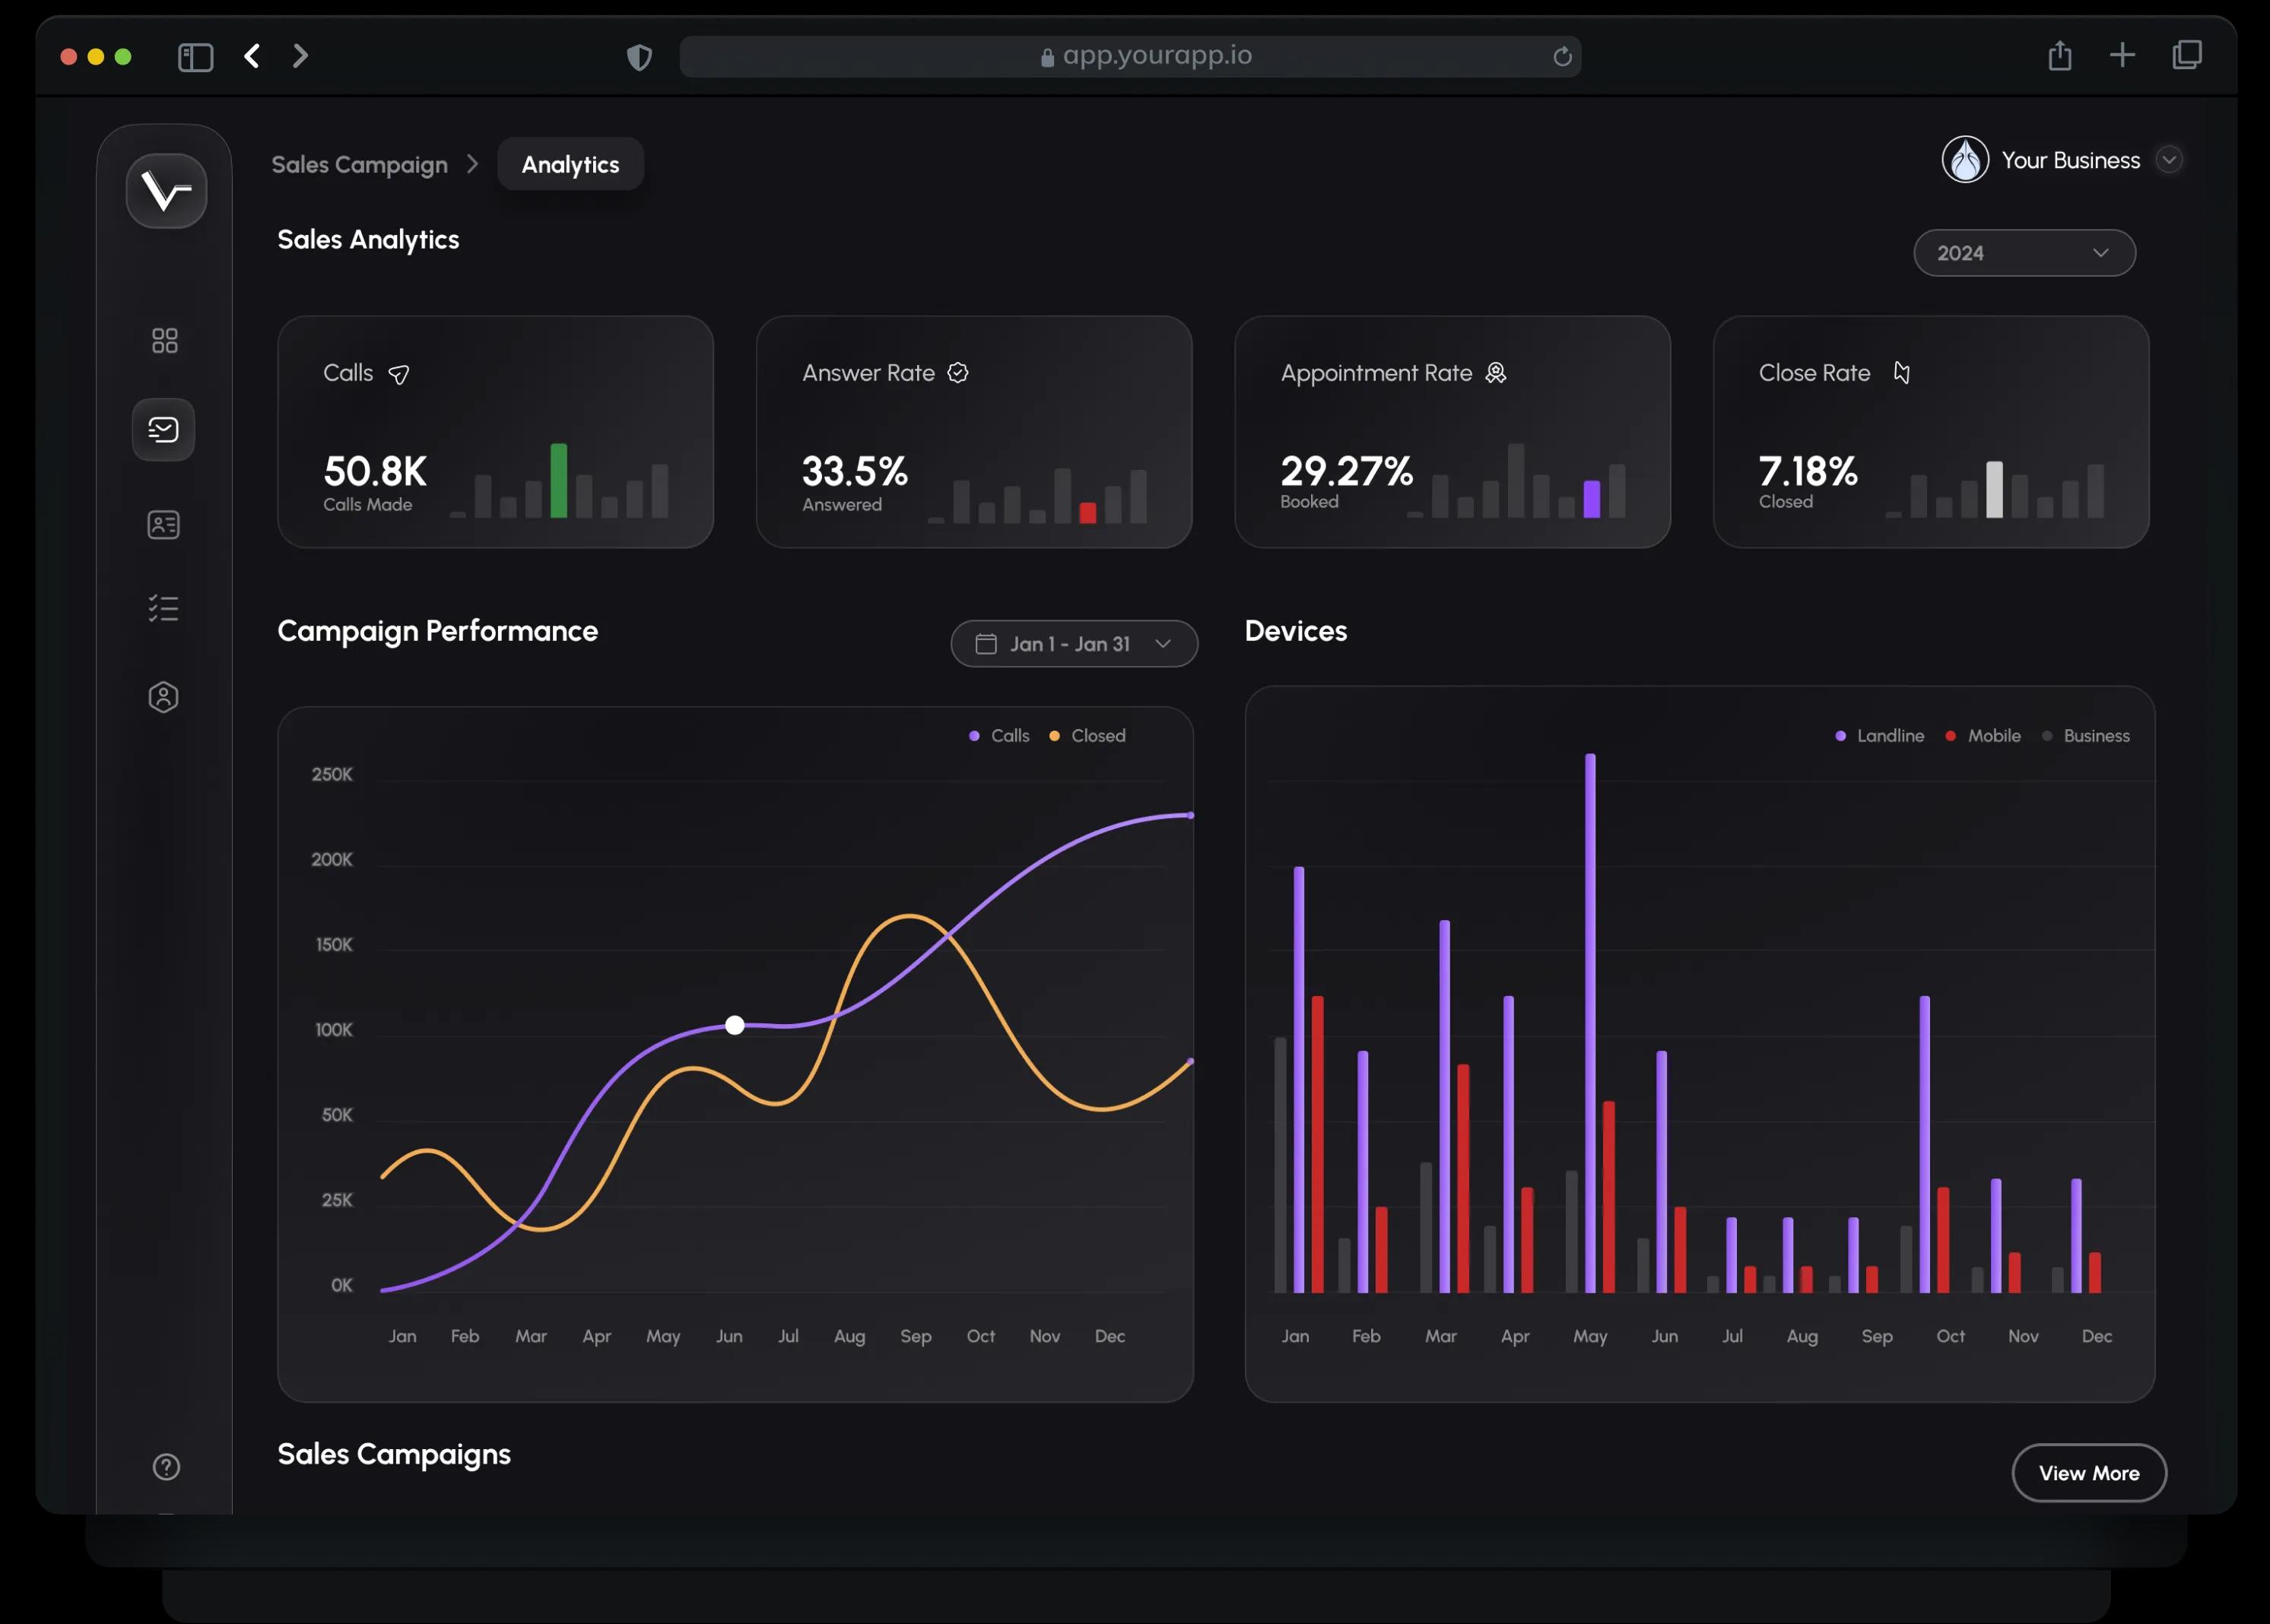Click the Sales Analytics page title
2270x1624 pixels.
(368, 240)
